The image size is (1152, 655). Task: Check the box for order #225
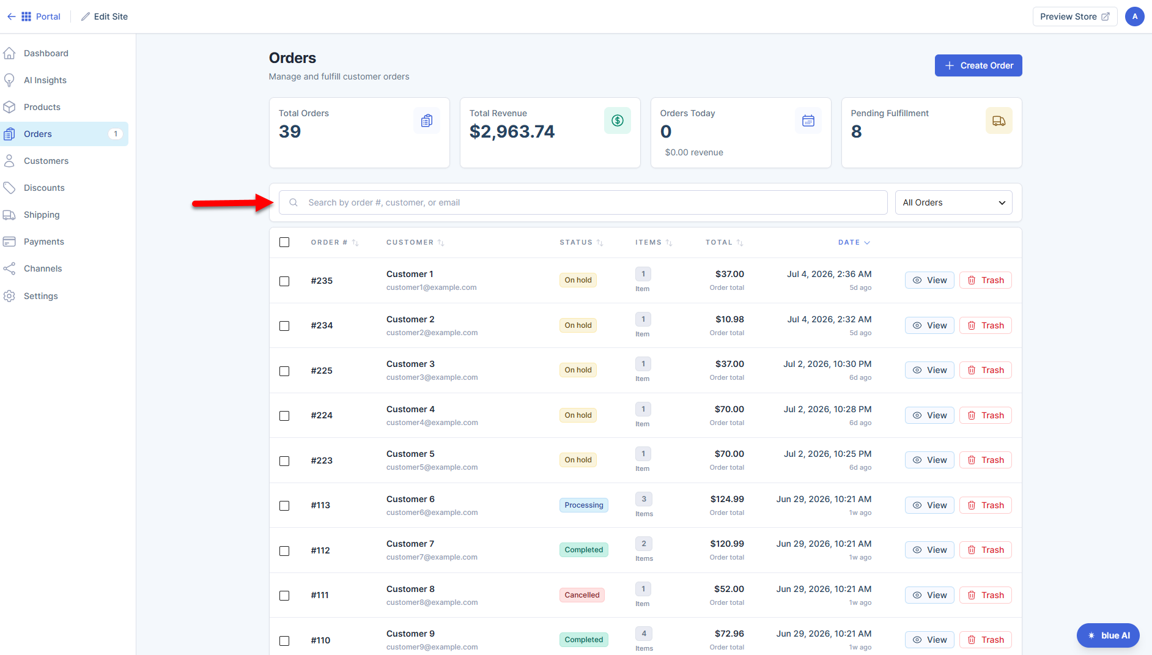click(284, 371)
